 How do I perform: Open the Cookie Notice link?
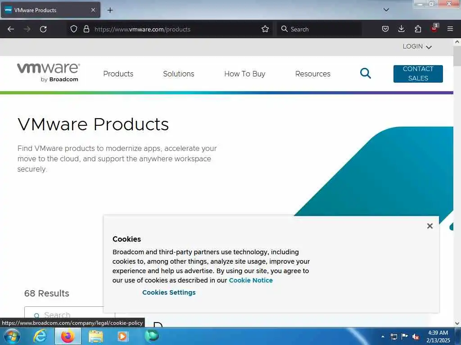click(x=250, y=280)
